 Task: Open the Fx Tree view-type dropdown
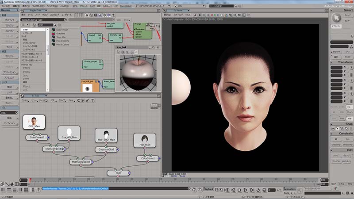pos(36,96)
